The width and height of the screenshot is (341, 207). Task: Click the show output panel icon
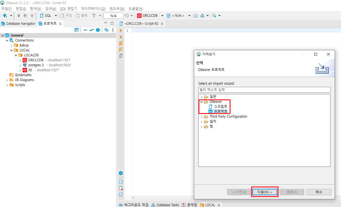(121, 182)
